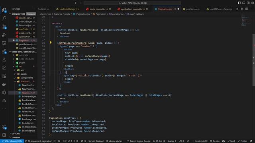This screenshot has width=255, height=143.
Task: Click unsaved dot to close Pagination.jsx tab
Action: 178,9
